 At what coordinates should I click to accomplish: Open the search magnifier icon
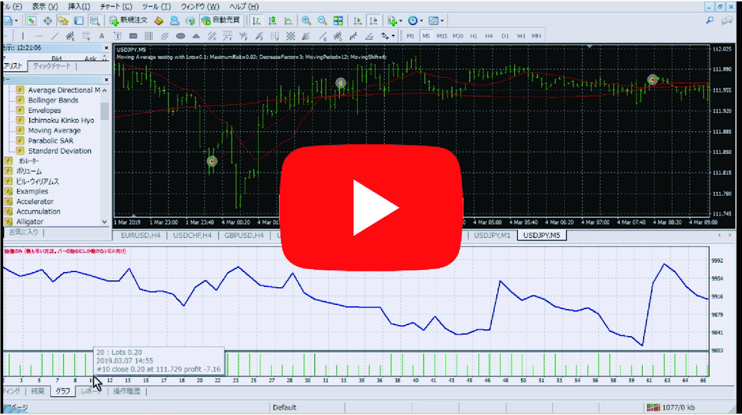(x=710, y=21)
